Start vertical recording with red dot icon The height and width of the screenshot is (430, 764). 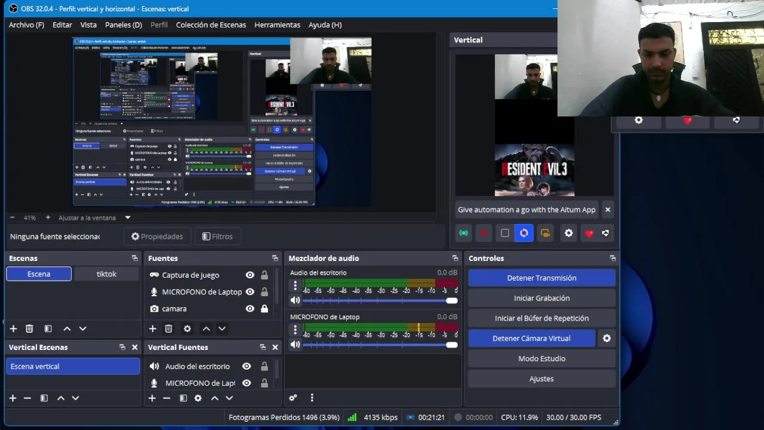click(484, 233)
